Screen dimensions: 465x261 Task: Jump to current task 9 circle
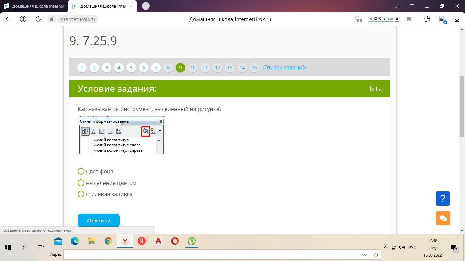pos(180,68)
